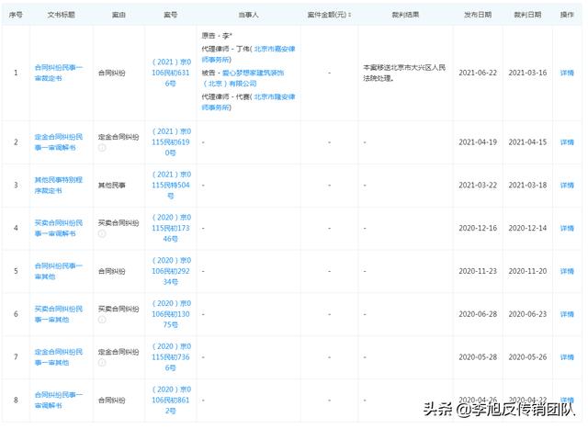Select publish date 2020-06-28 cell
Viewport: 588px width, 429px height.
pyautogui.click(x=478, y=314)
